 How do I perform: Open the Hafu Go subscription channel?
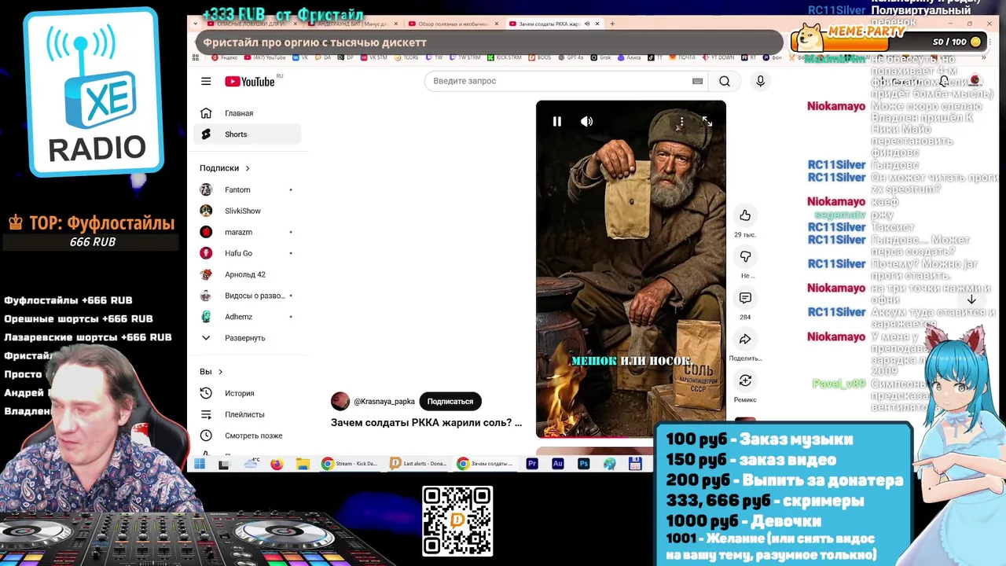247,253
